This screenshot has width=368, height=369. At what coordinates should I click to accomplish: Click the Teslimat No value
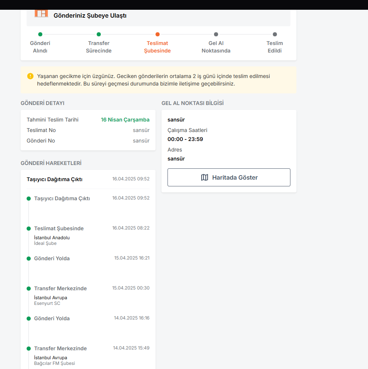[x=141, y=130]
